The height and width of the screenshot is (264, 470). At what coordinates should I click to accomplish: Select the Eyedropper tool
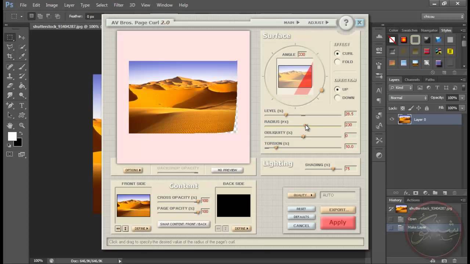click(x=22, y=56)
